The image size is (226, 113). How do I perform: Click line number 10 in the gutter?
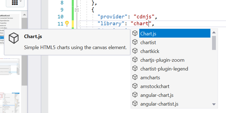click(x=60, y=17)
